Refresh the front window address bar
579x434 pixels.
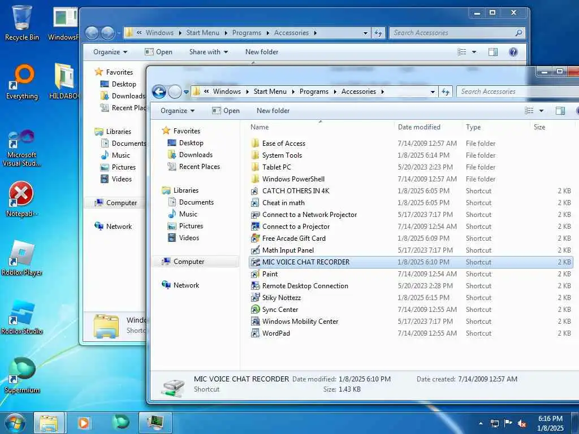[x=446, y=92]
